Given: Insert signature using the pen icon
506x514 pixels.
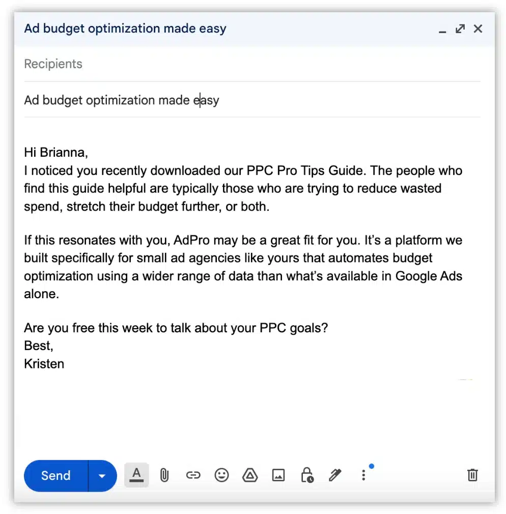Looking at the screenshot, I should tap(335, 475).
